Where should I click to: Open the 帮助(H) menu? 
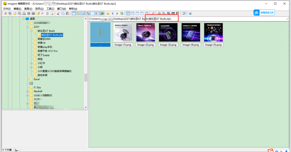[73, 9]
